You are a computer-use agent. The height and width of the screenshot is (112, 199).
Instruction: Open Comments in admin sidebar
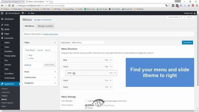tap(9, 38)
